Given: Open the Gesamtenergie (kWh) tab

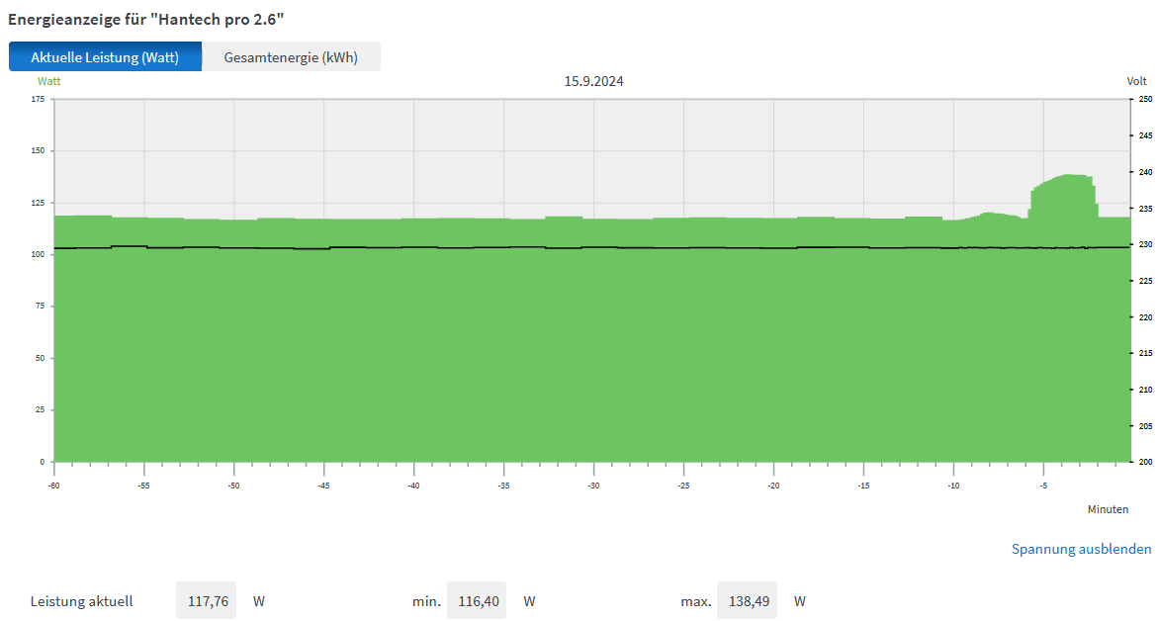Looking at the screenshot, I should point(291,57).
